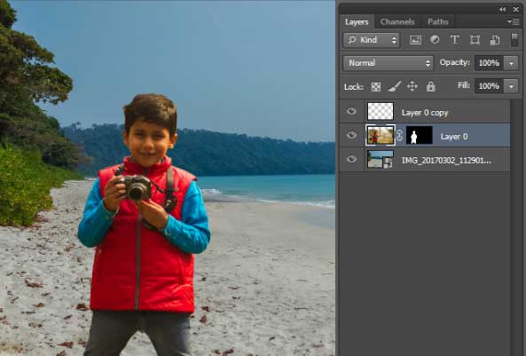Lock transparent pixels icon
Image resolution: width=526 pixels, height=356 pixels.
click(x=376, y=87)
